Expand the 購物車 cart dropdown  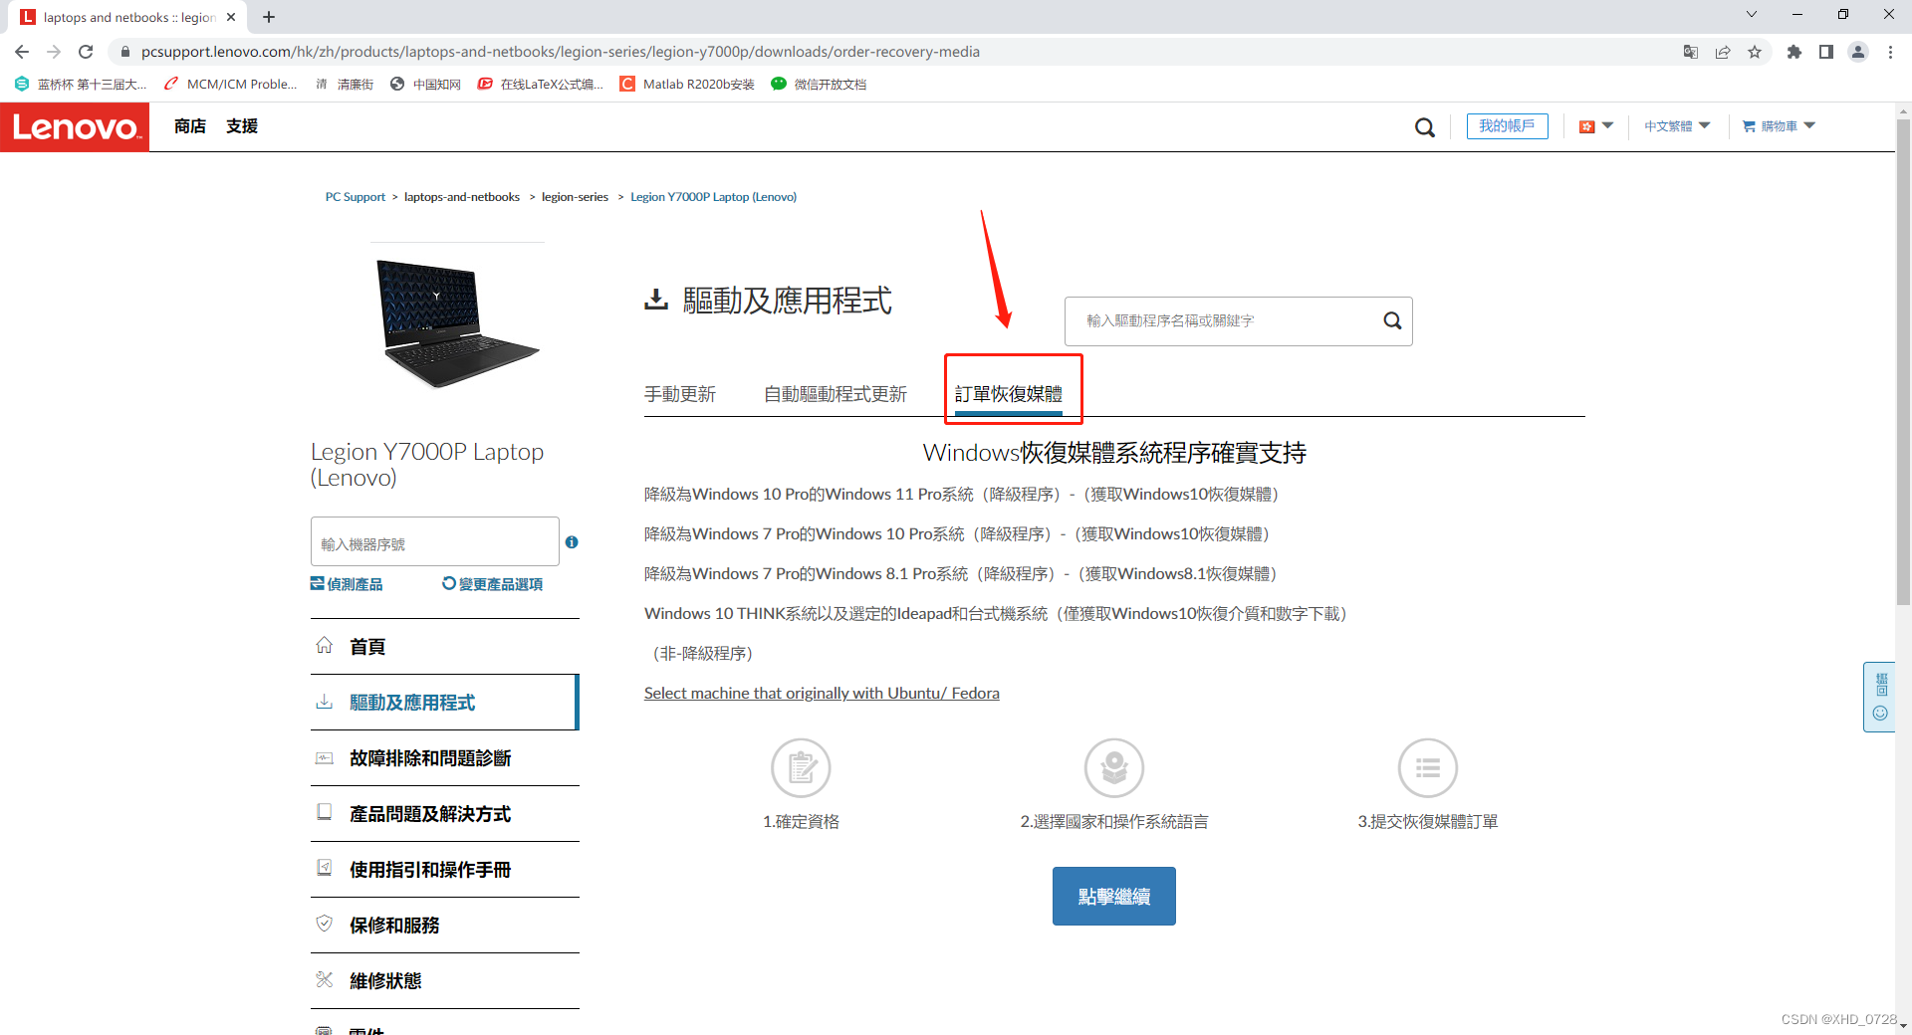[x=1780, y=126]
